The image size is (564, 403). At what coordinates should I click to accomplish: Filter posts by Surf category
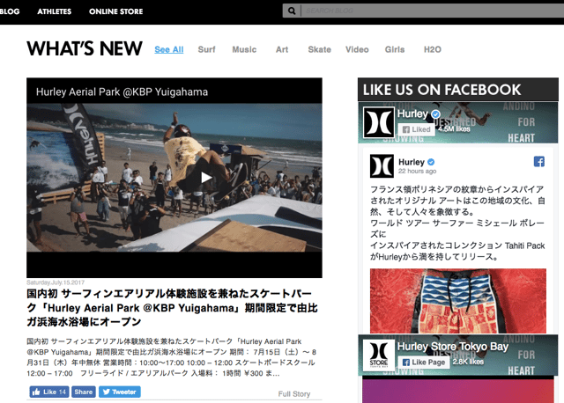point(206,49)
